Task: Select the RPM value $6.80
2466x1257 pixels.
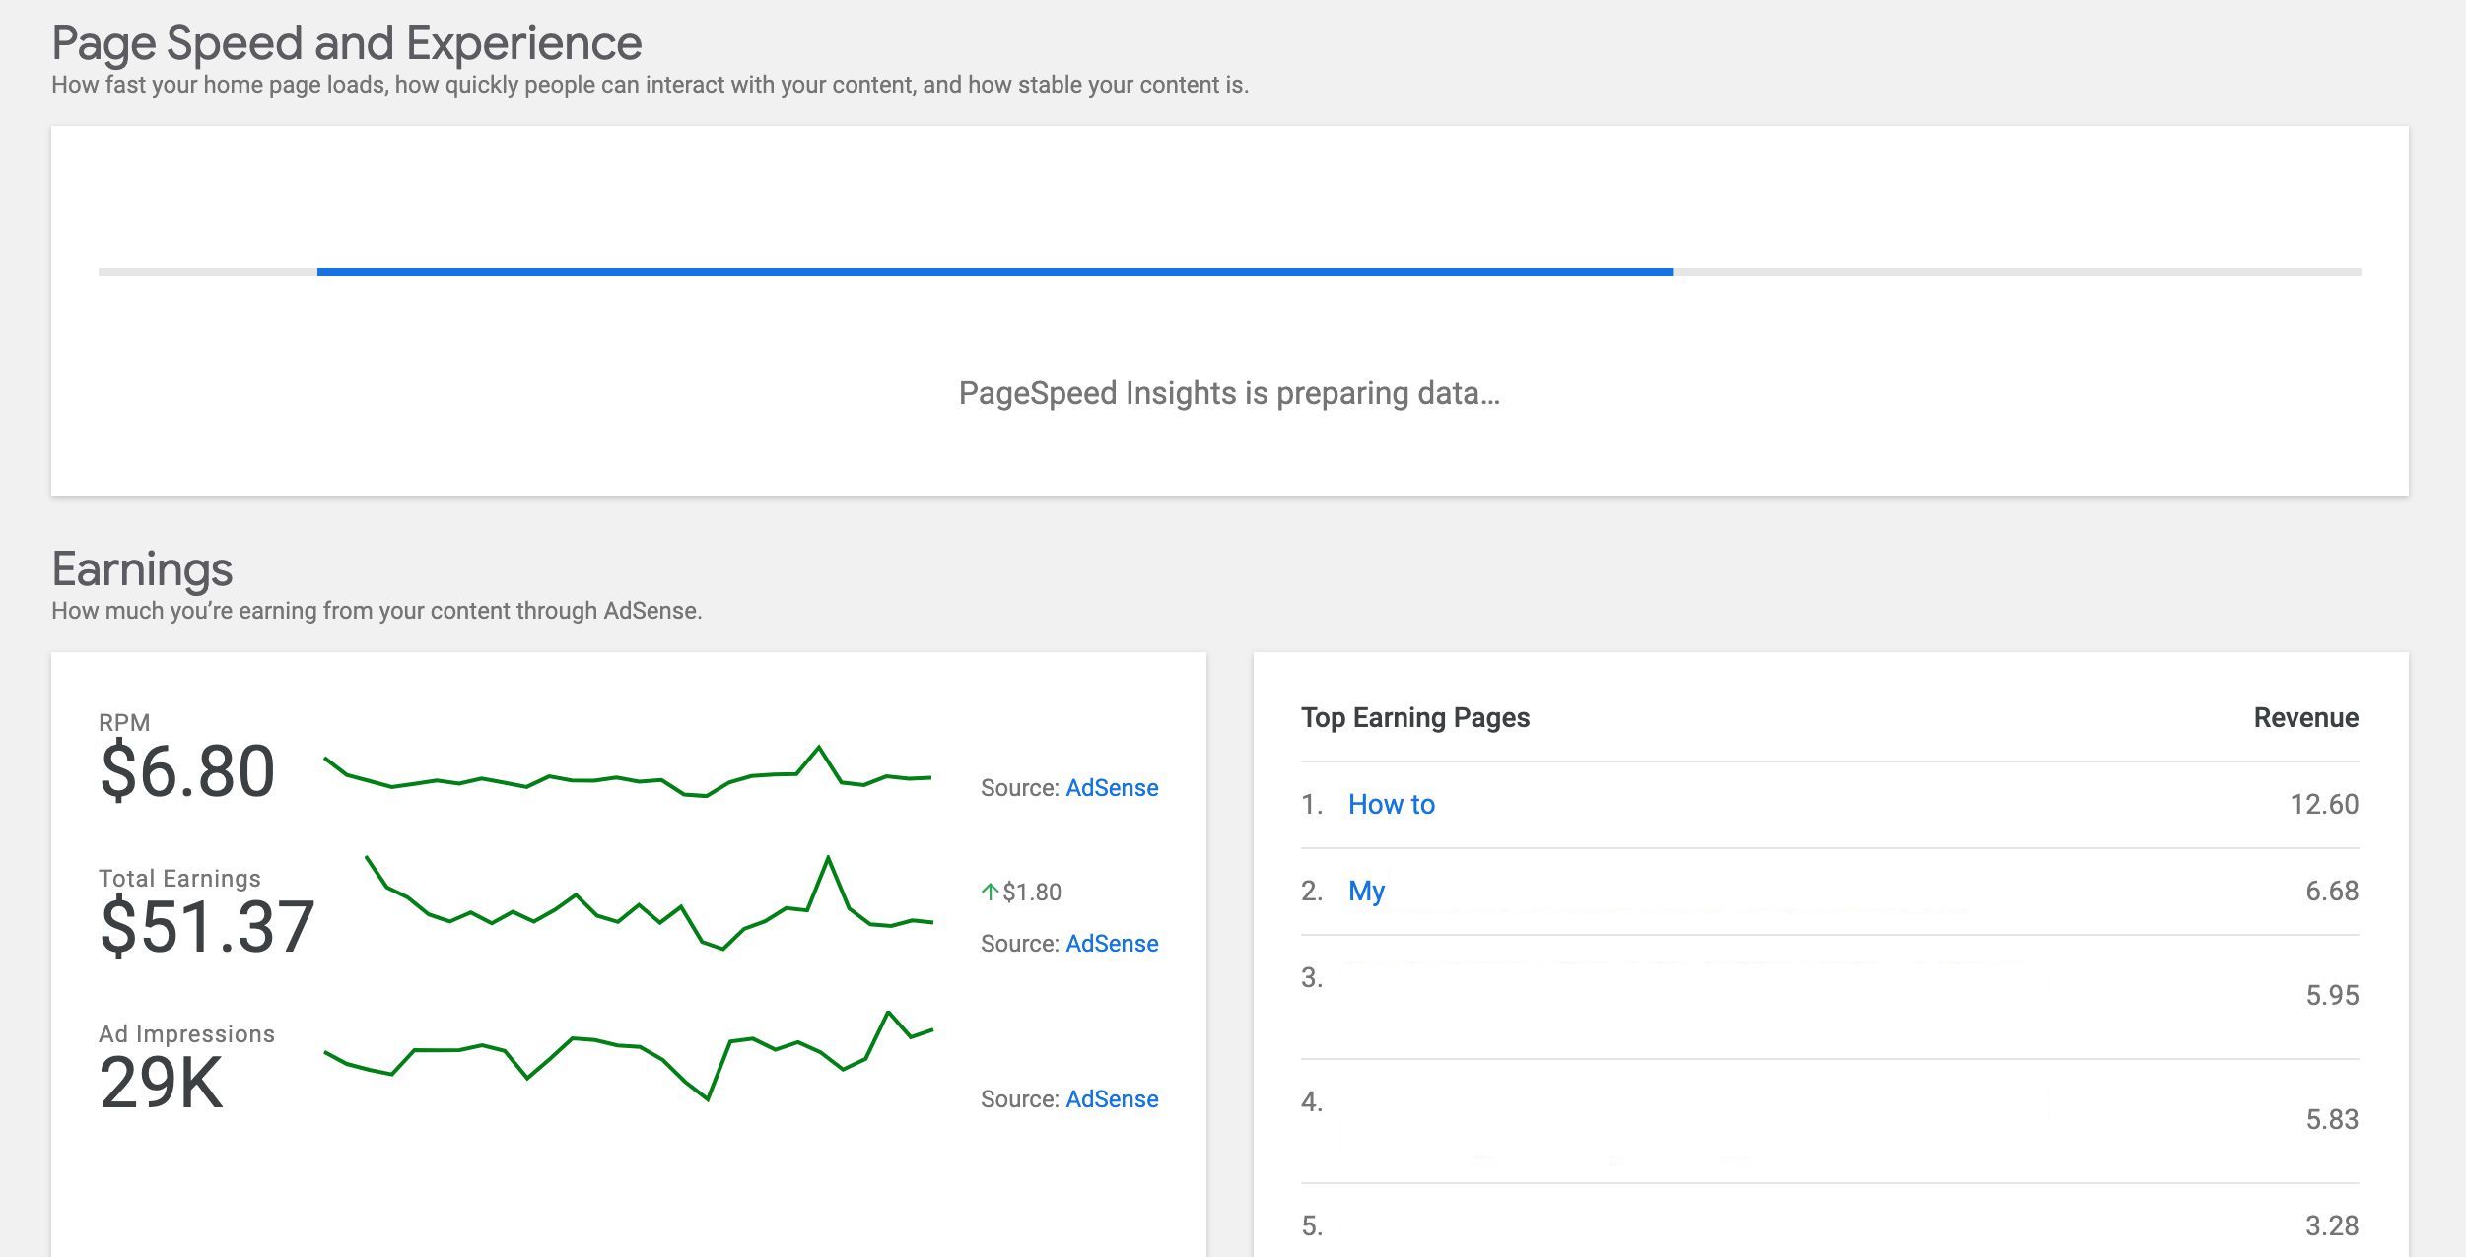Action: pyautogui.click(x=187, y=771)
